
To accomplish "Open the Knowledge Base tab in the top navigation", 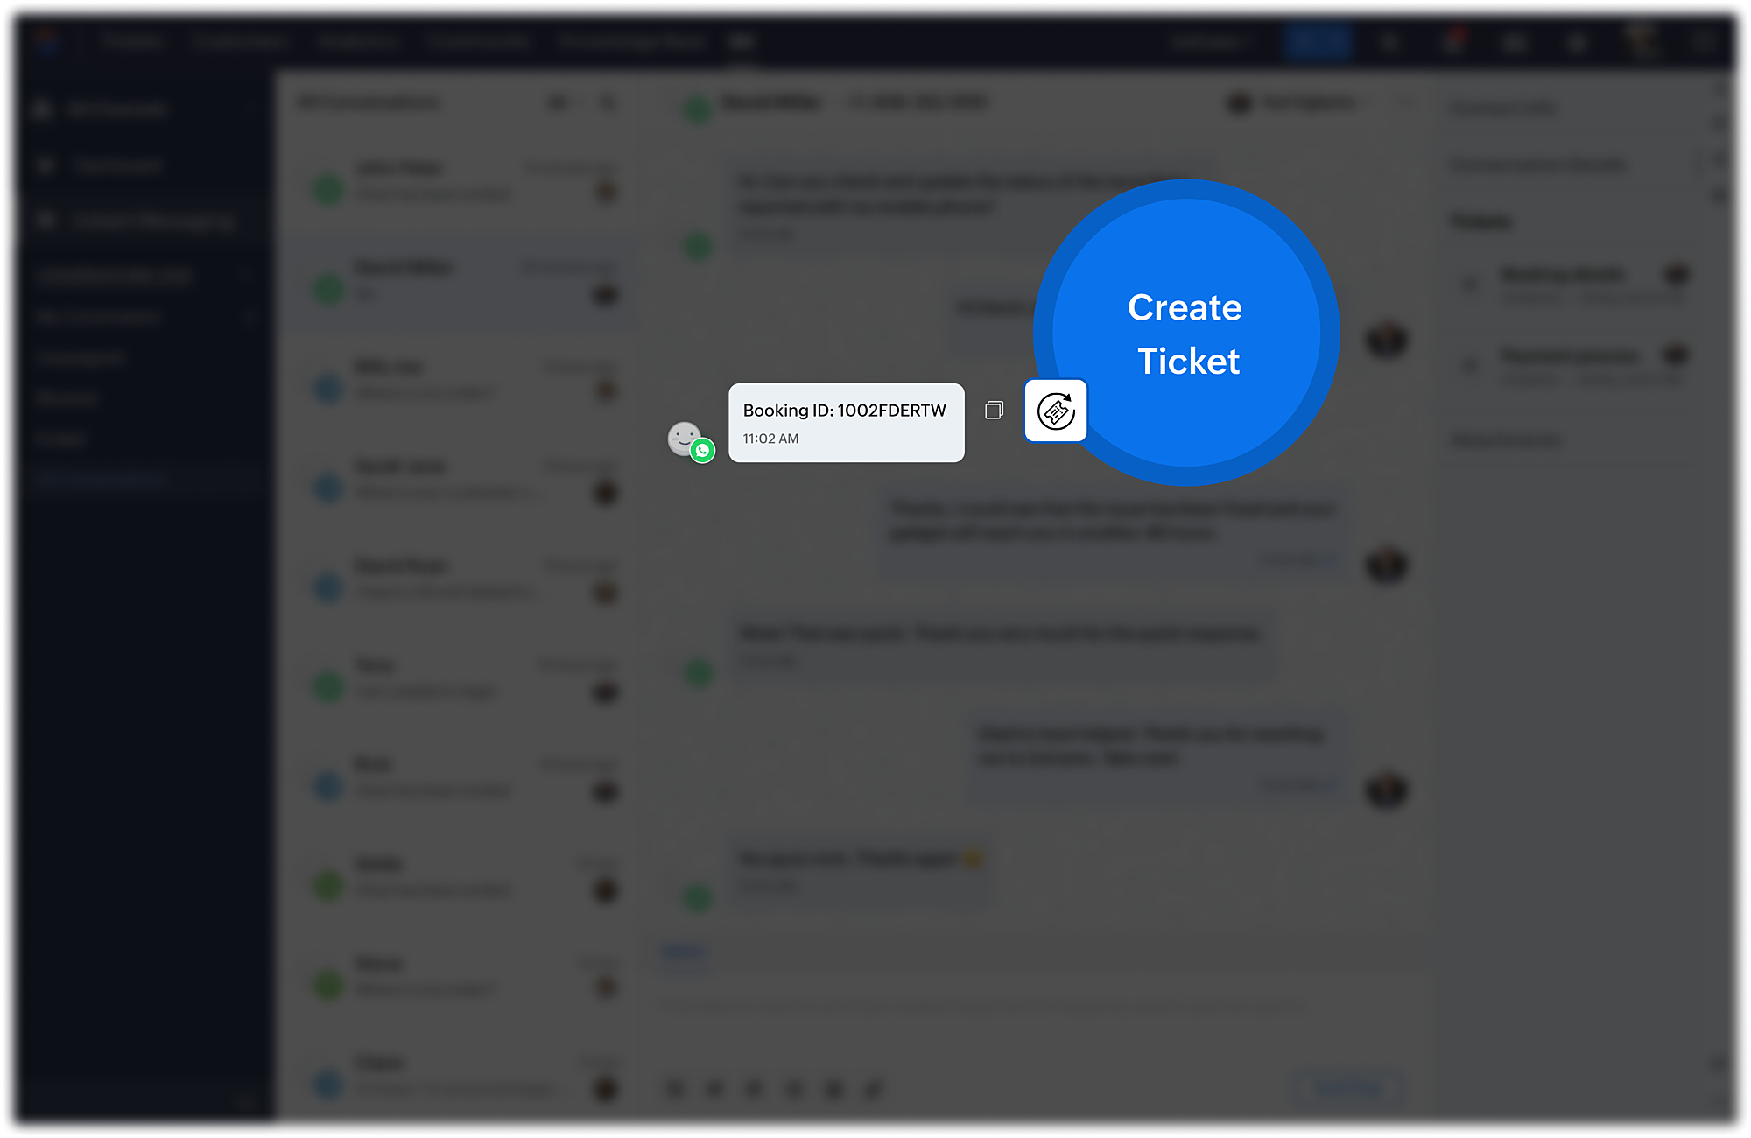I will click(x=631, y=41).
